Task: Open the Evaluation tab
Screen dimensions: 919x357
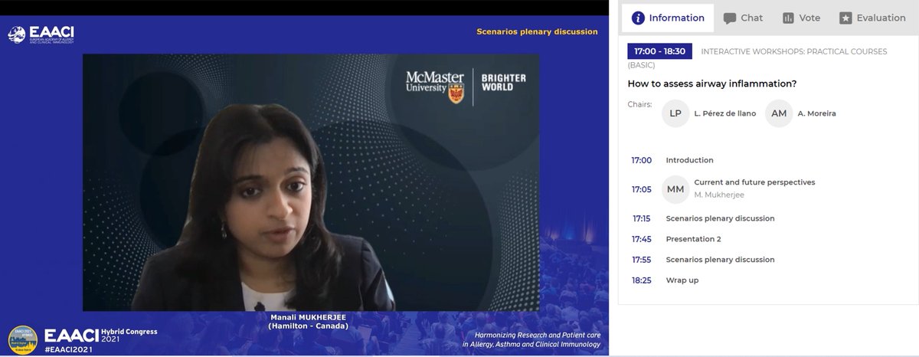Action: [x=872, y=18]
